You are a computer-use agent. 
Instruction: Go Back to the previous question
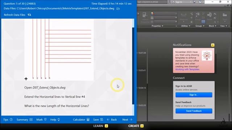coord(112,120)
